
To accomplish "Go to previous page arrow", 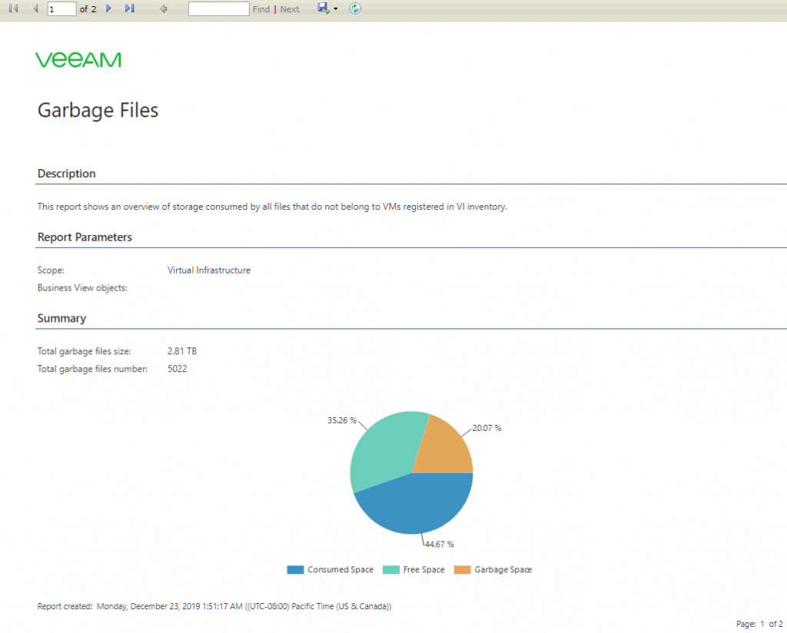I will click(35, 8).
